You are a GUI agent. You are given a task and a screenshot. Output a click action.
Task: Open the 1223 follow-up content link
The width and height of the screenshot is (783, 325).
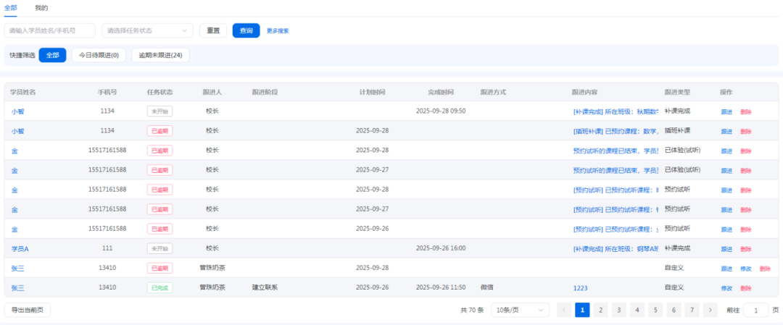[580, 288]
